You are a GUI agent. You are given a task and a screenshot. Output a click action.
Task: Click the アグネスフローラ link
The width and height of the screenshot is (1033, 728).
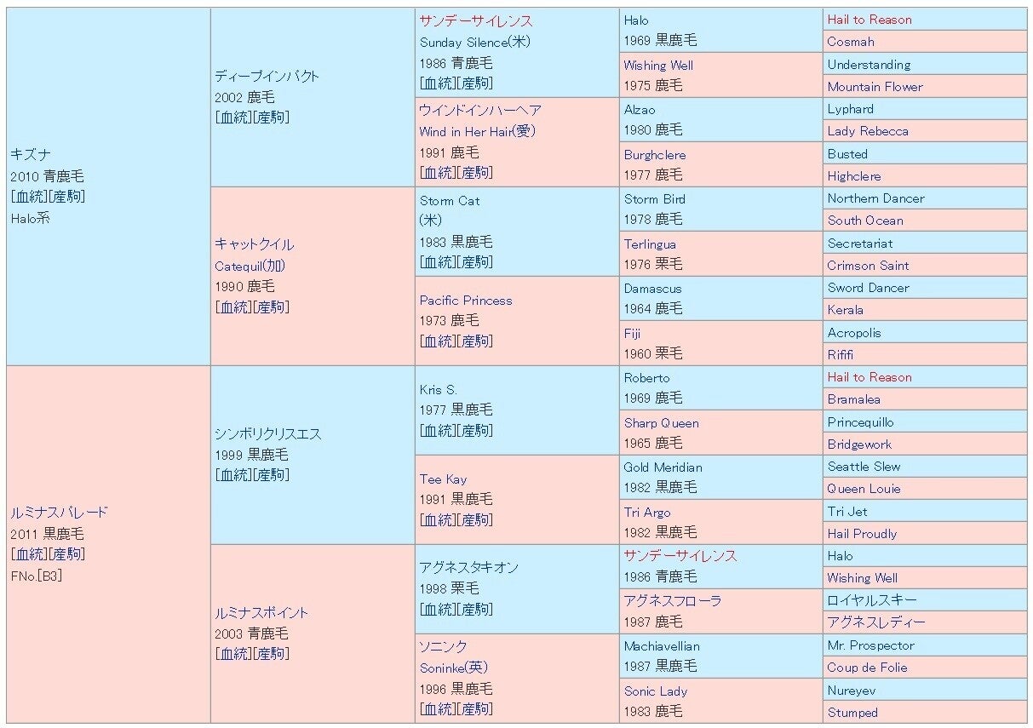coord(672,601)
